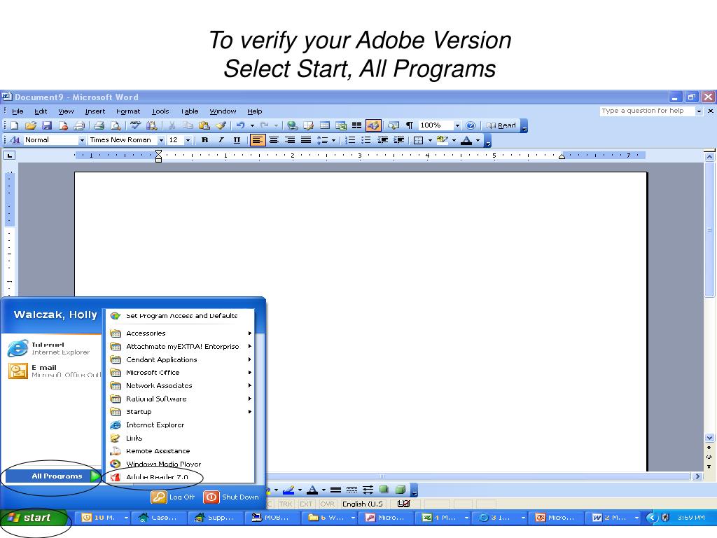Image resolution: width=717 pixels, height=538 pixels.
Task: Click the Highlight color button
Action: 442,140
